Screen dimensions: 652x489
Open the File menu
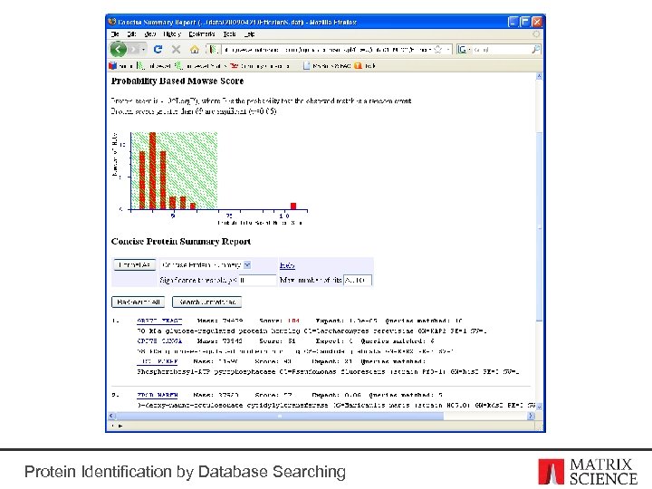click(x=115, y=34)
